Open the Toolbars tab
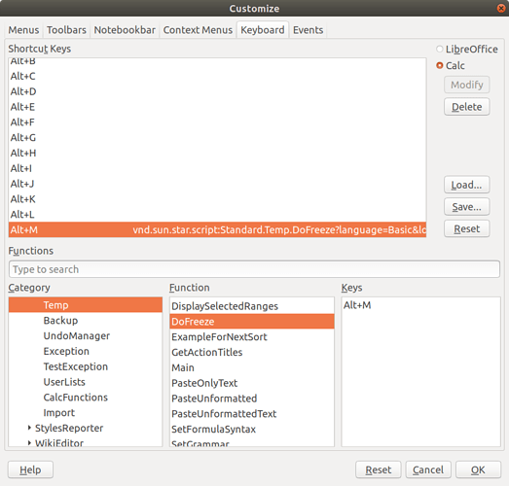Screen dimensions: 509x486 coord(66,30)
